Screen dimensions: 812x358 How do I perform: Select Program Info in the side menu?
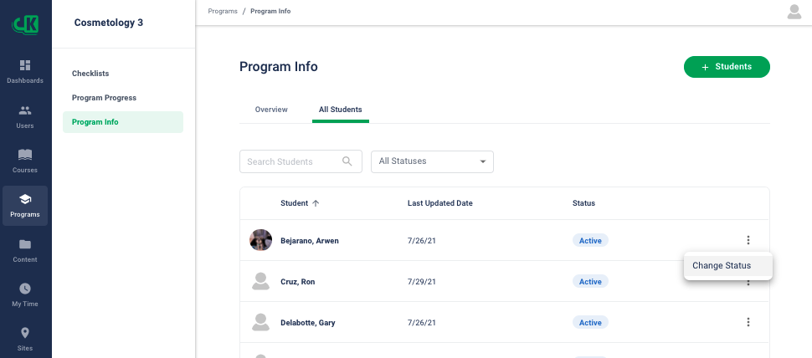tap(123, 122)
